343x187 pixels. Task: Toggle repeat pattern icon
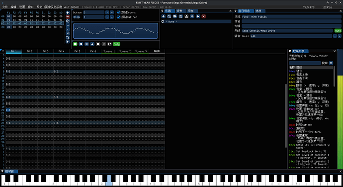pyautogui.click(x=109, y=44)
